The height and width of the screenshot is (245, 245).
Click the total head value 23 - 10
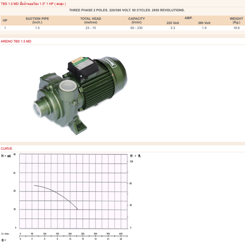pos(91,28)
